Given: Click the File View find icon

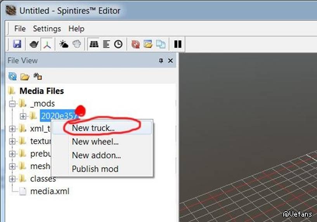Looking at the screenshot, I should pyautogui.click(x=38, y=76).
